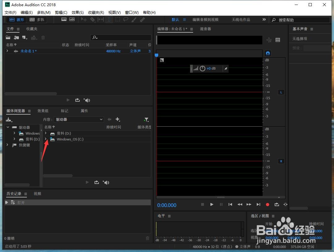Adjust the +0 dB amplitude knob
This screenshot has height=252, width=334.
tap(202, 68)
